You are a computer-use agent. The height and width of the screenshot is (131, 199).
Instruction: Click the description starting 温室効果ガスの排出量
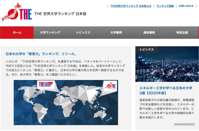(x=167, y=108)
